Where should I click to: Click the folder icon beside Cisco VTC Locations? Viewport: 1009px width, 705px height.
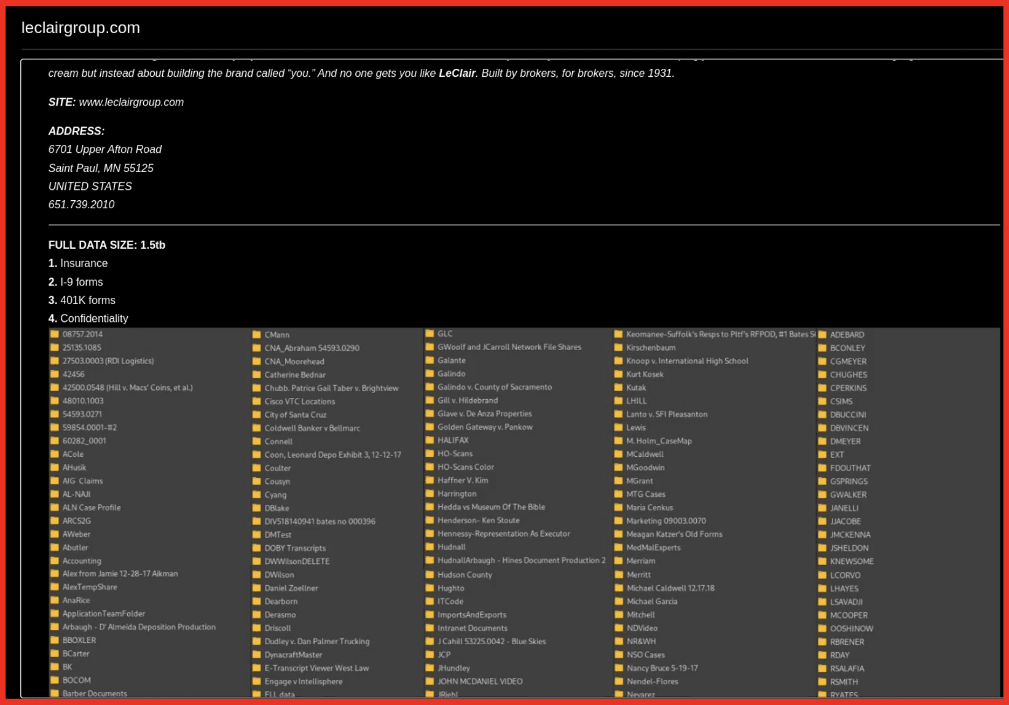click(x=257, y=402)
